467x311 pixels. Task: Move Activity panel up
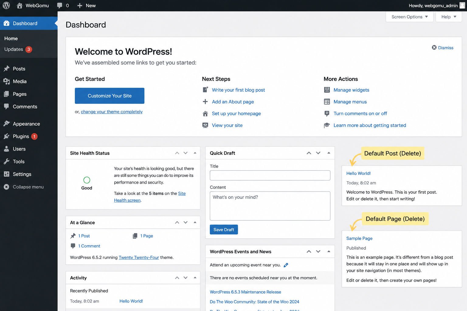(177, 278)
